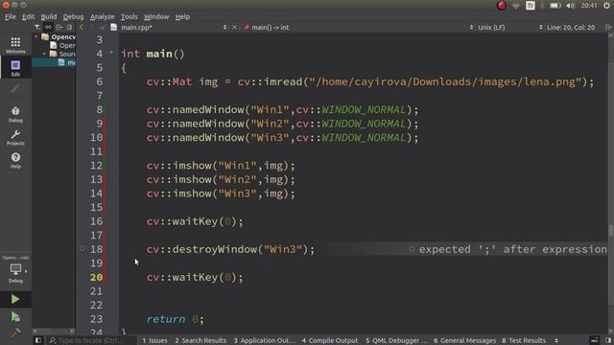
Task: Start debugging with the play-bug button
Action: (x=15, y=316)
